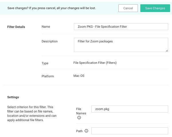This screenshot has height=137, width=172.
Task: Click the Path info icon
Action: (x=86, y=131)
